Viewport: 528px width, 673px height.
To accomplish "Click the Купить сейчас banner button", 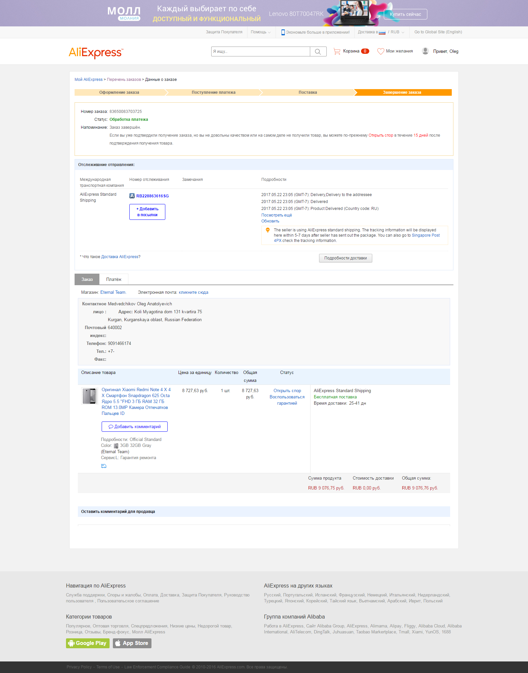I will [405, 14].
